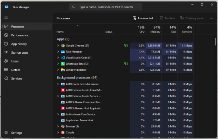Click the Claude process icon

(63, 133)
